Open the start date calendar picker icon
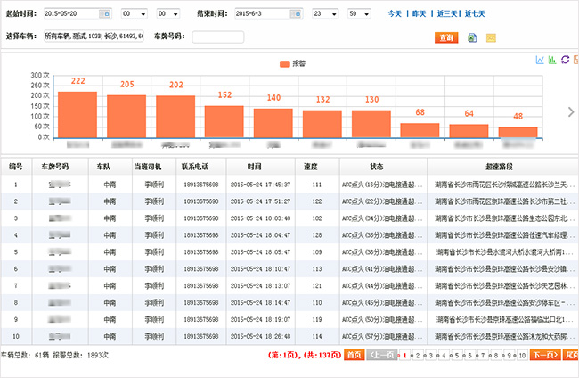 pos(105,14)
